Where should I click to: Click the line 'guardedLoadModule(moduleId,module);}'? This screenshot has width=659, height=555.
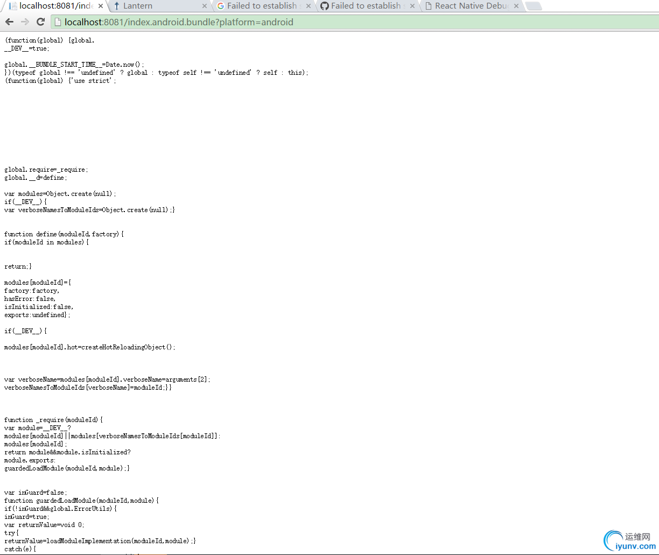[67, 468]
